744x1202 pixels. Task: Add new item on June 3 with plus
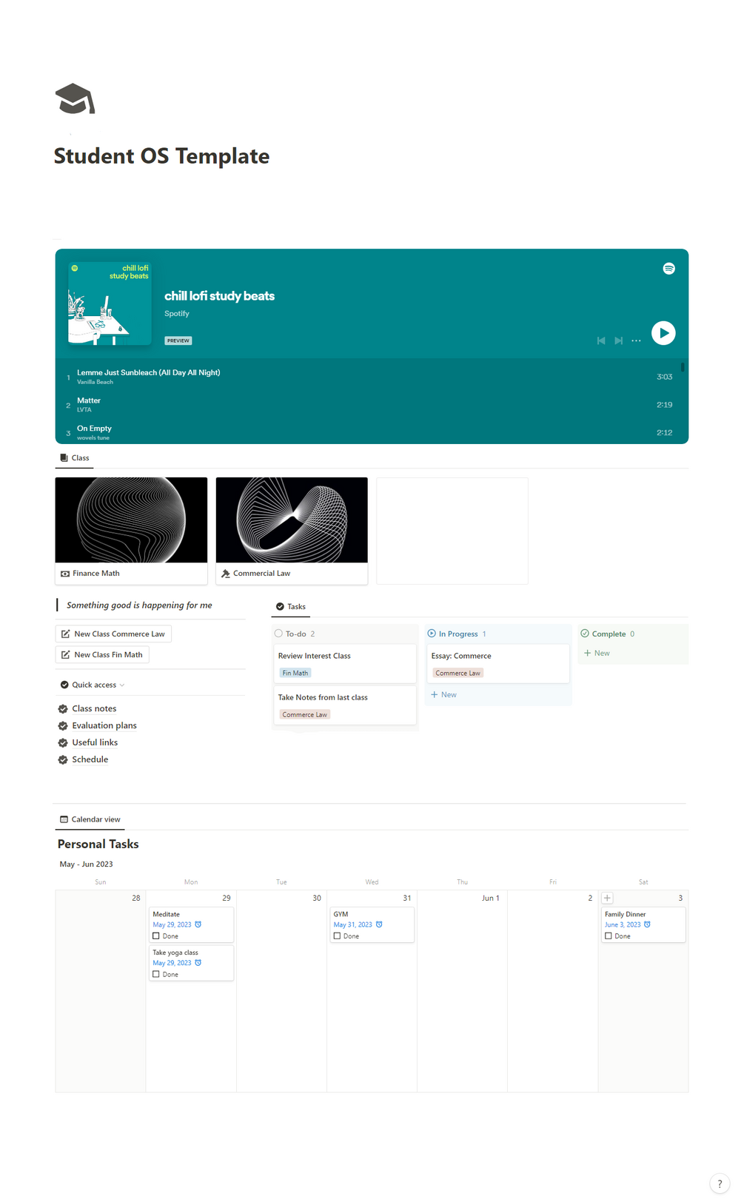pos(607,898)
